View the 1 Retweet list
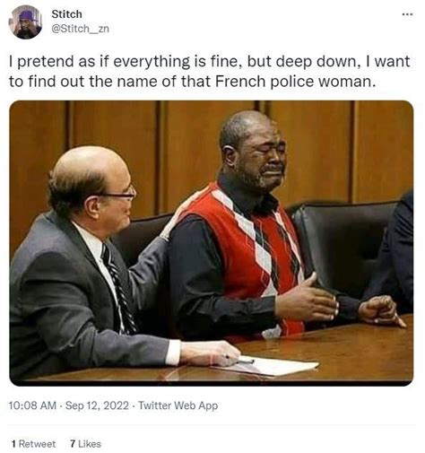Image resolution: width=425 pixels, height=453 pixels. coord(34,444)
